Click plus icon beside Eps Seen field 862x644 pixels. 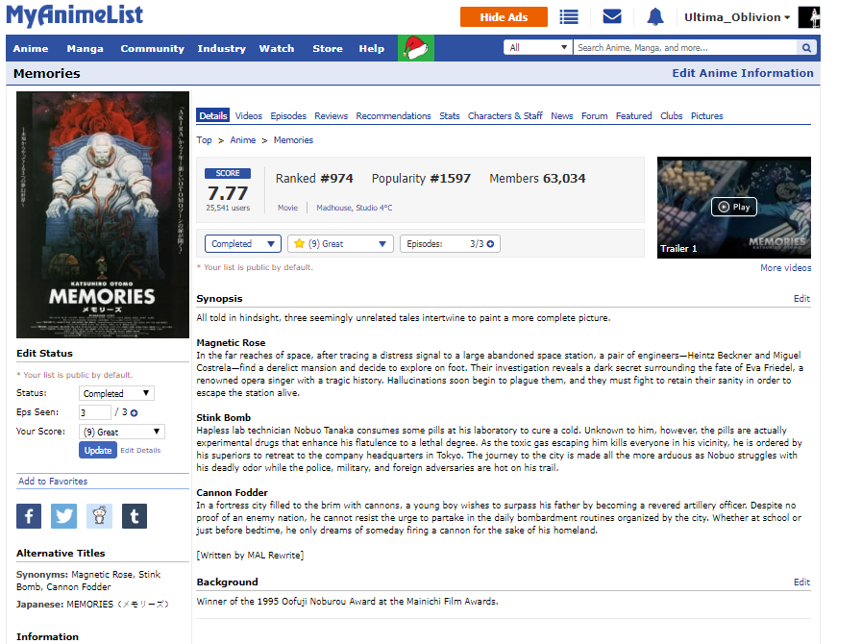coord(134,412)
